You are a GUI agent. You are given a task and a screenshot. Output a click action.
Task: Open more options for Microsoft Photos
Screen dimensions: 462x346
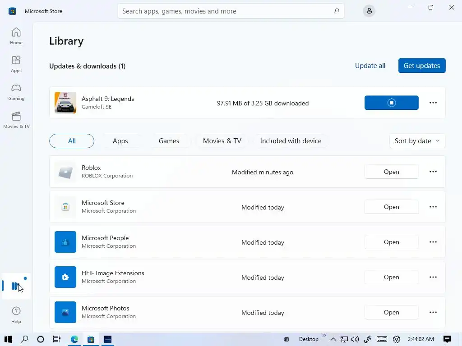(x=433, y=312)
